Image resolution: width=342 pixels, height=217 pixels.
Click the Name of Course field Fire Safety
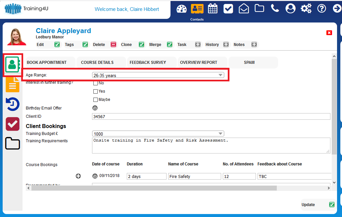(x=195, y=176)
